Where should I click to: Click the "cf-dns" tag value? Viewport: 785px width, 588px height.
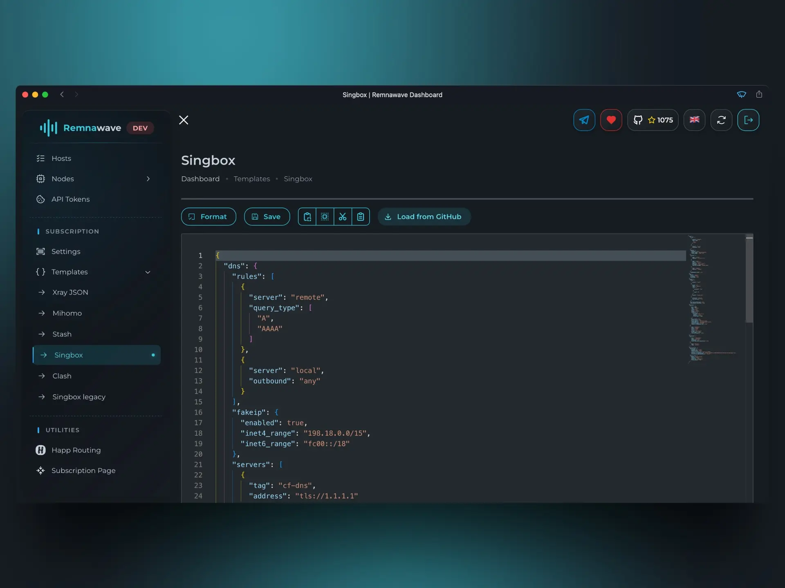pyautogui.click(x=295, y=486)
